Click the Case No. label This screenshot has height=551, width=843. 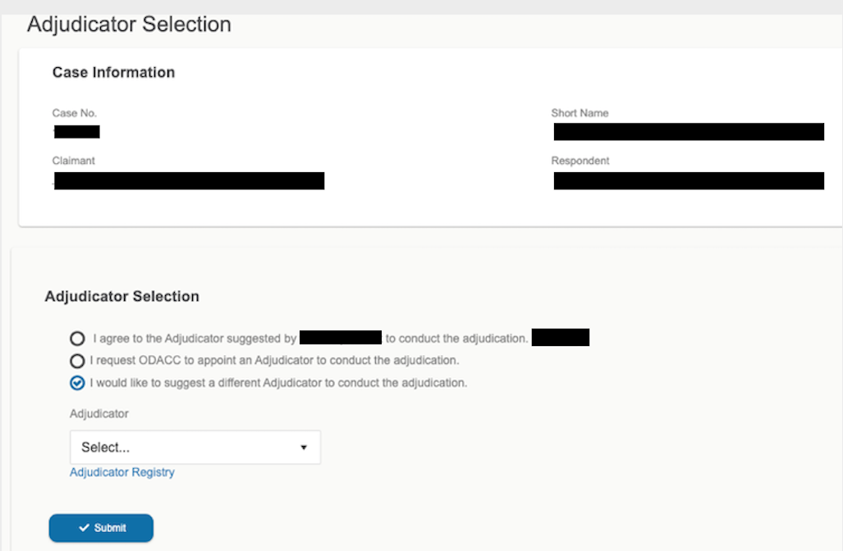(75, 113)
